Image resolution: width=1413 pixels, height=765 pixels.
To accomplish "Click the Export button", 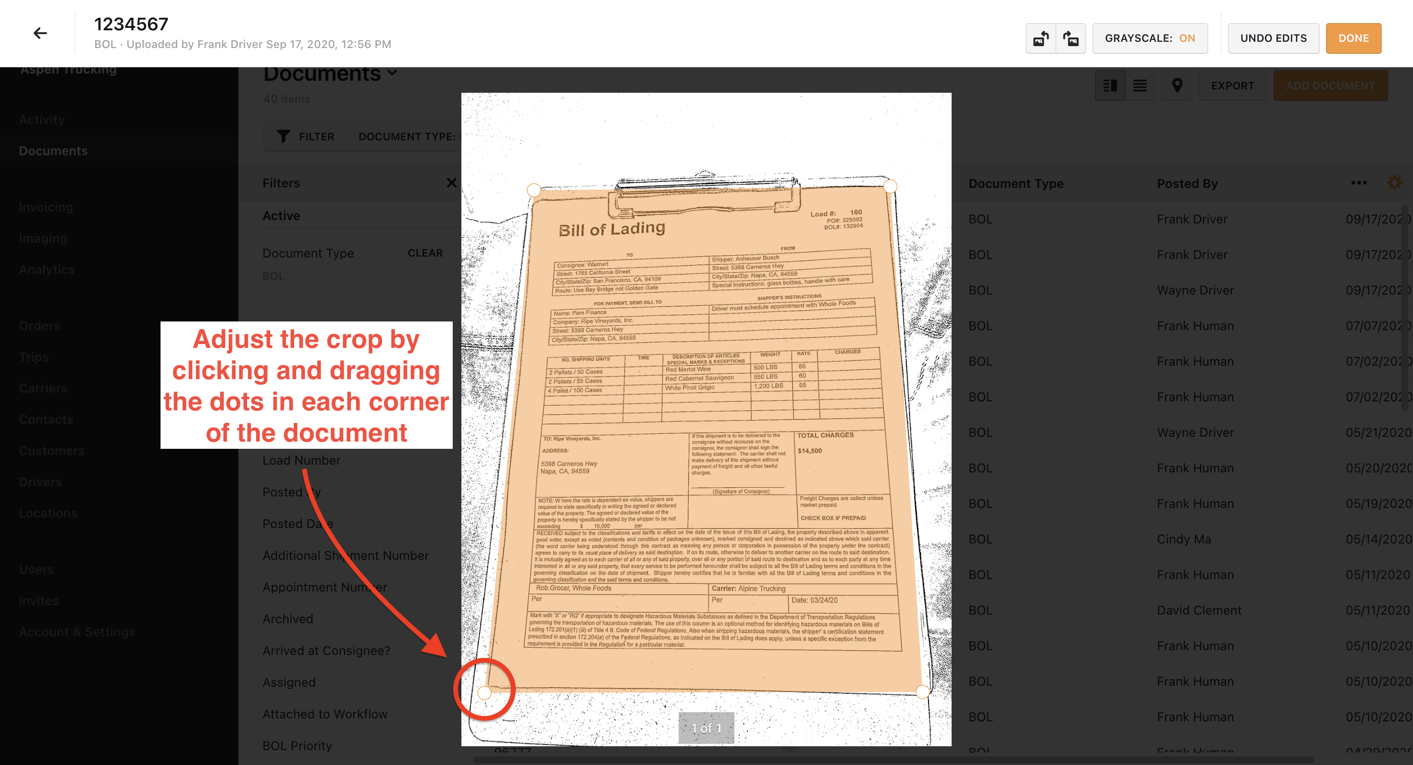I will coord(1233,86).
